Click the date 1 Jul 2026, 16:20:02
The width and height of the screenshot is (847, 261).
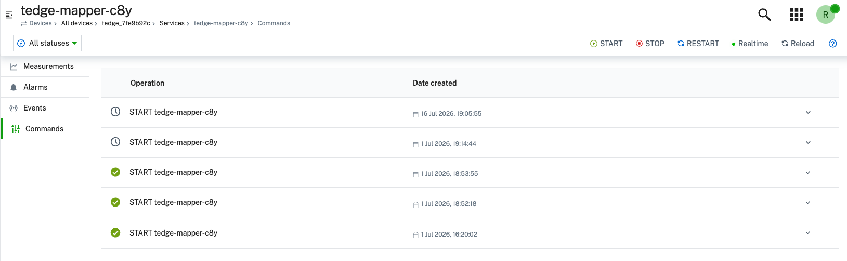(x=449, y=235)
